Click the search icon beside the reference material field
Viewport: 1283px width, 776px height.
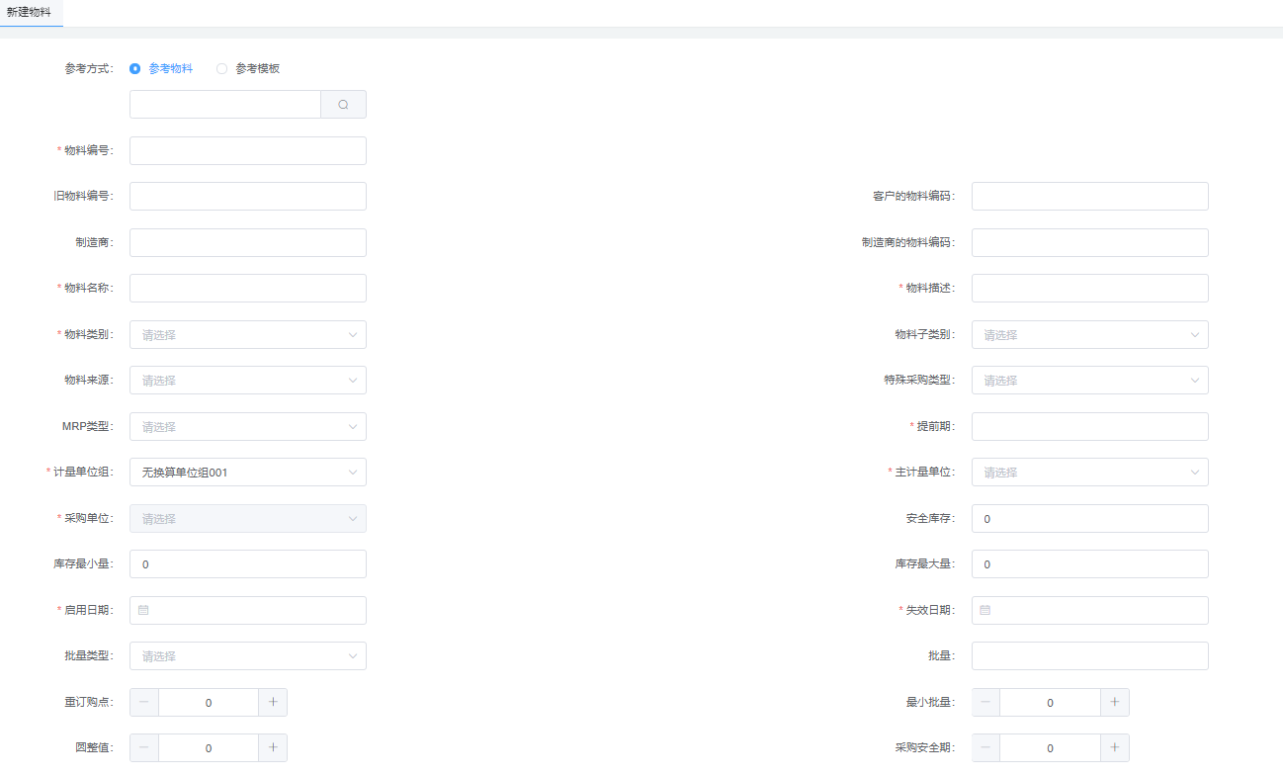[x=343, y=105]
